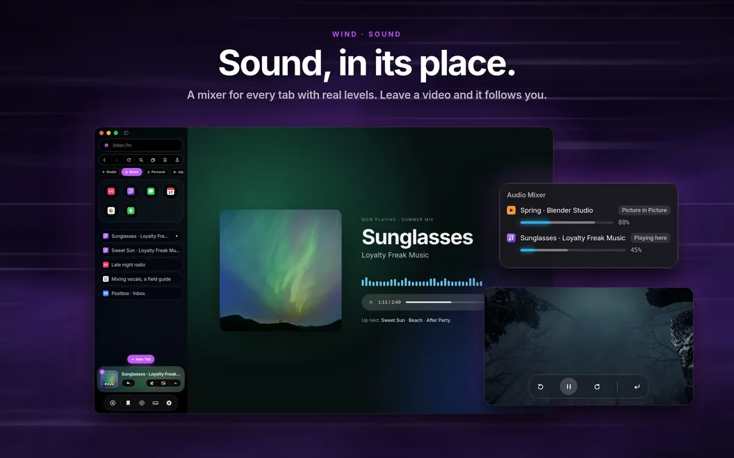The width and height of the screenshot is (734, 458).
Task: Return picture-in-picture video to its tab
Action: tap(637, 387)
